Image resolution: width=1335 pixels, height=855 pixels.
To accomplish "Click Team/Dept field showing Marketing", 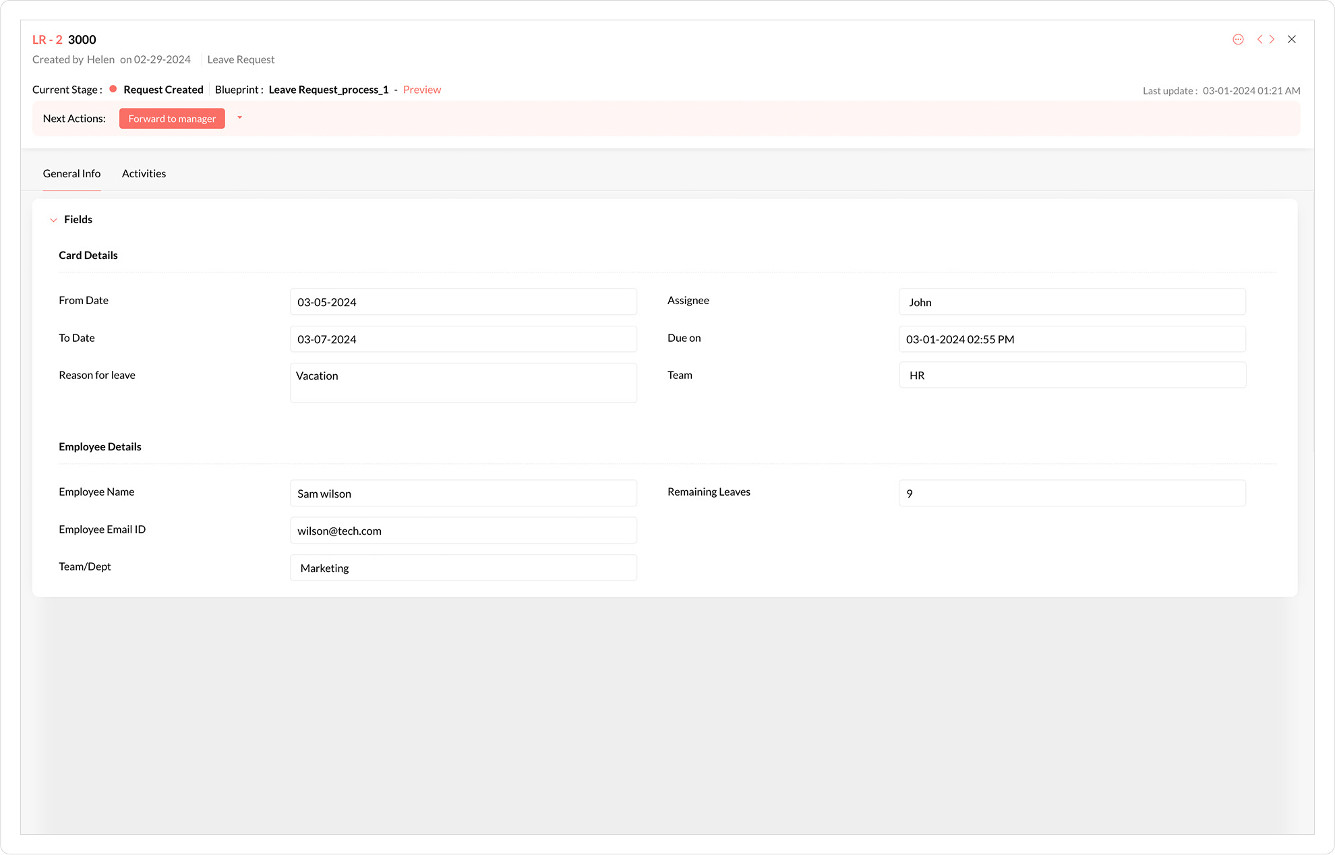I will [x=463, y=568].
